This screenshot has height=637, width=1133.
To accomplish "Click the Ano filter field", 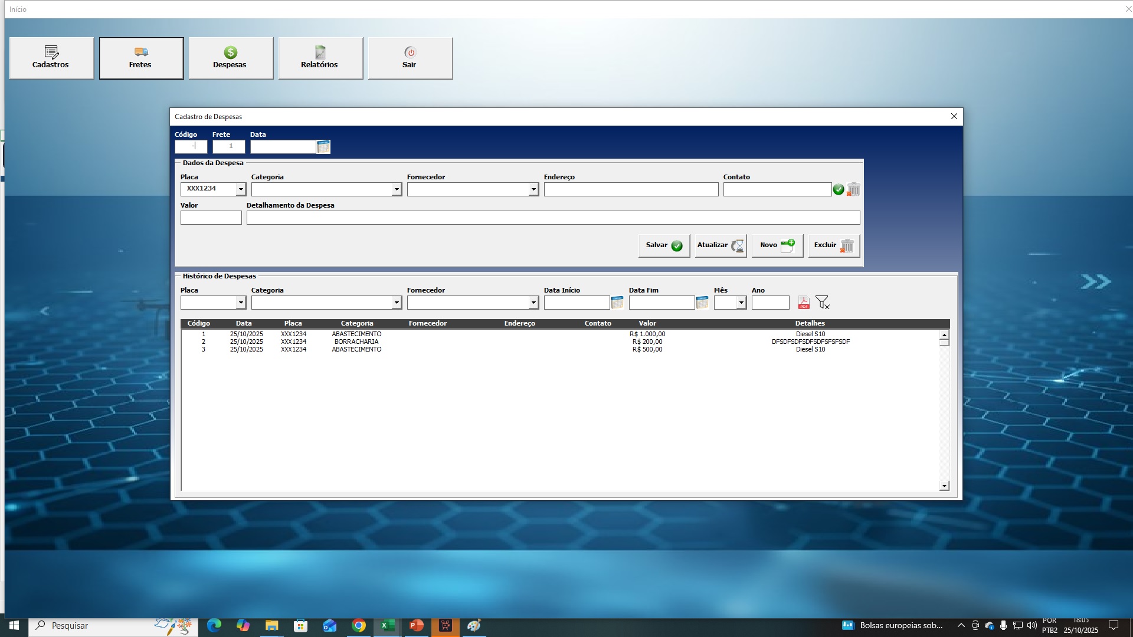I will (x=771, y=303).
